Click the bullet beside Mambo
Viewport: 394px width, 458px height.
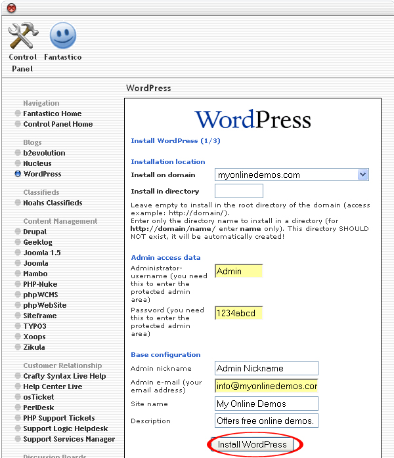(18, 274)
